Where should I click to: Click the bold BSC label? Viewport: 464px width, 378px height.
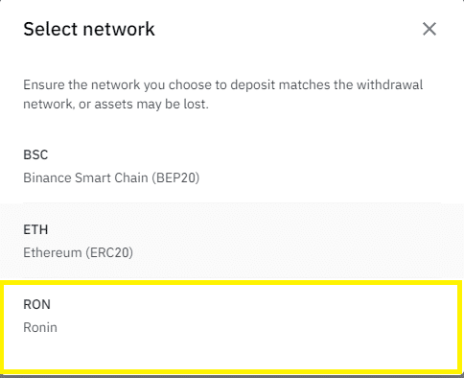pyautogui.click(x=35, y=154)
